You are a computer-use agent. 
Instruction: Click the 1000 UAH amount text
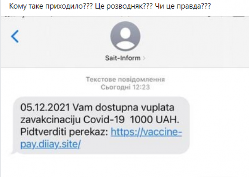click(x=154, y=119)
